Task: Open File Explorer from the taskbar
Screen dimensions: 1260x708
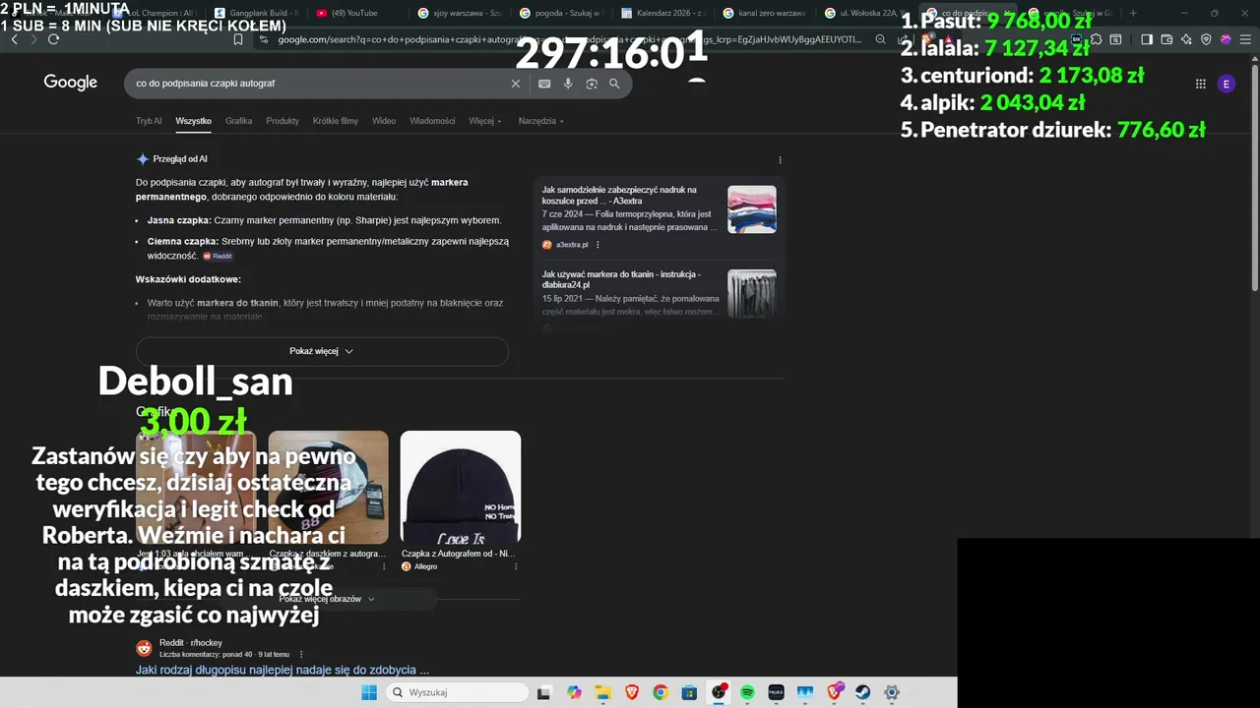Action: pos(602,692)
